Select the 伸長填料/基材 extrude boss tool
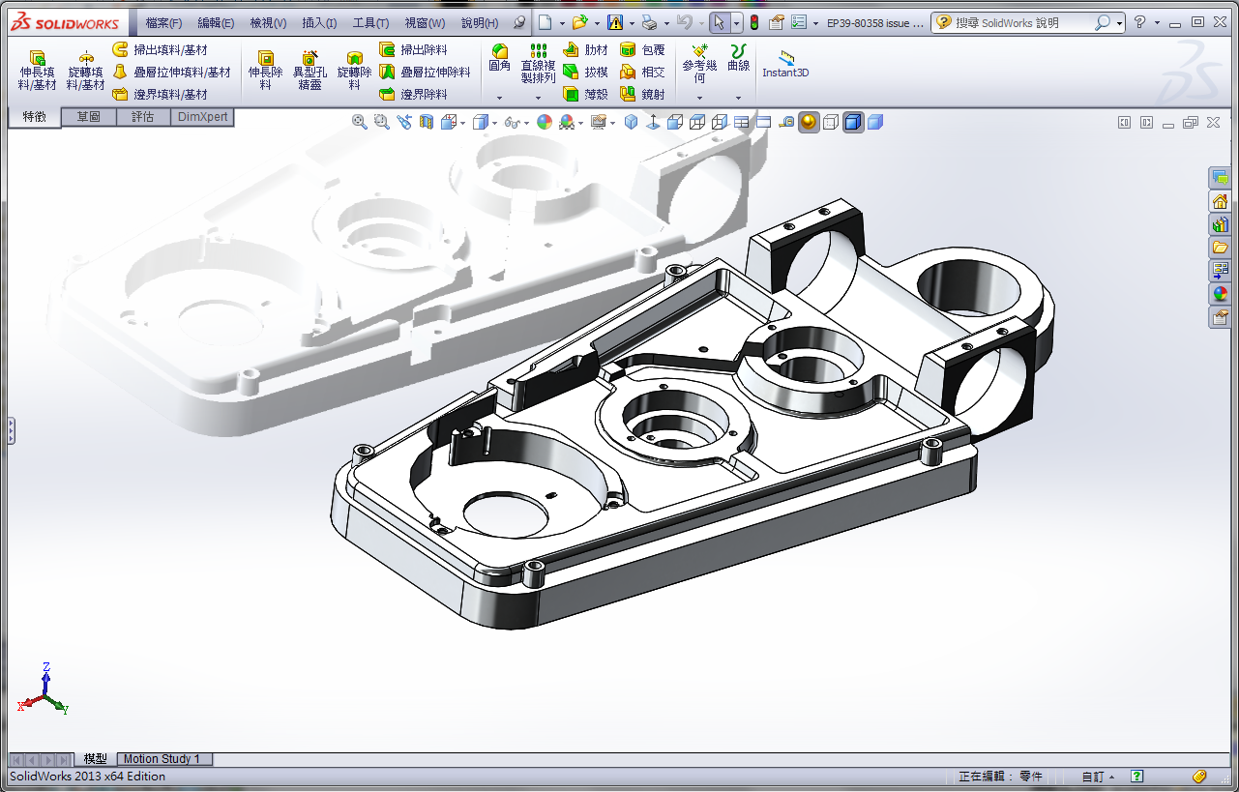 click(37, 71)
